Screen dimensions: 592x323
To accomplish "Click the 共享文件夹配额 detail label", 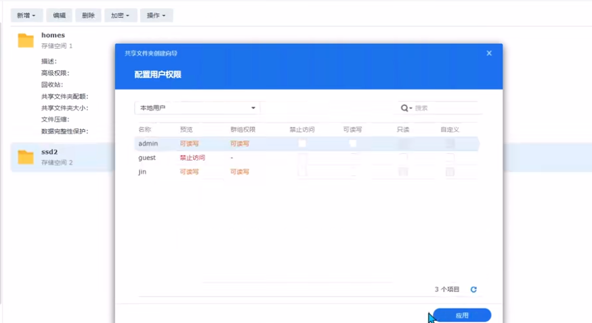I will click(64, 96).
